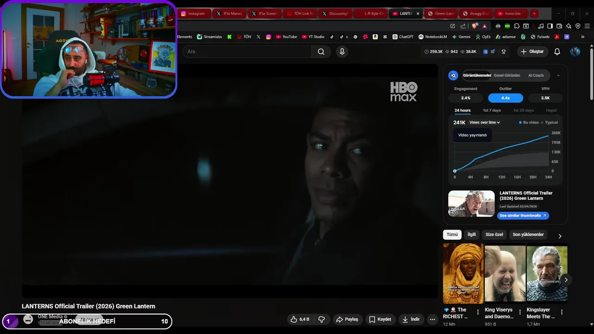This screenshot has height=334, width=594.
Task: Click the vidIQ logo in the panel
Action: [453, 75]
